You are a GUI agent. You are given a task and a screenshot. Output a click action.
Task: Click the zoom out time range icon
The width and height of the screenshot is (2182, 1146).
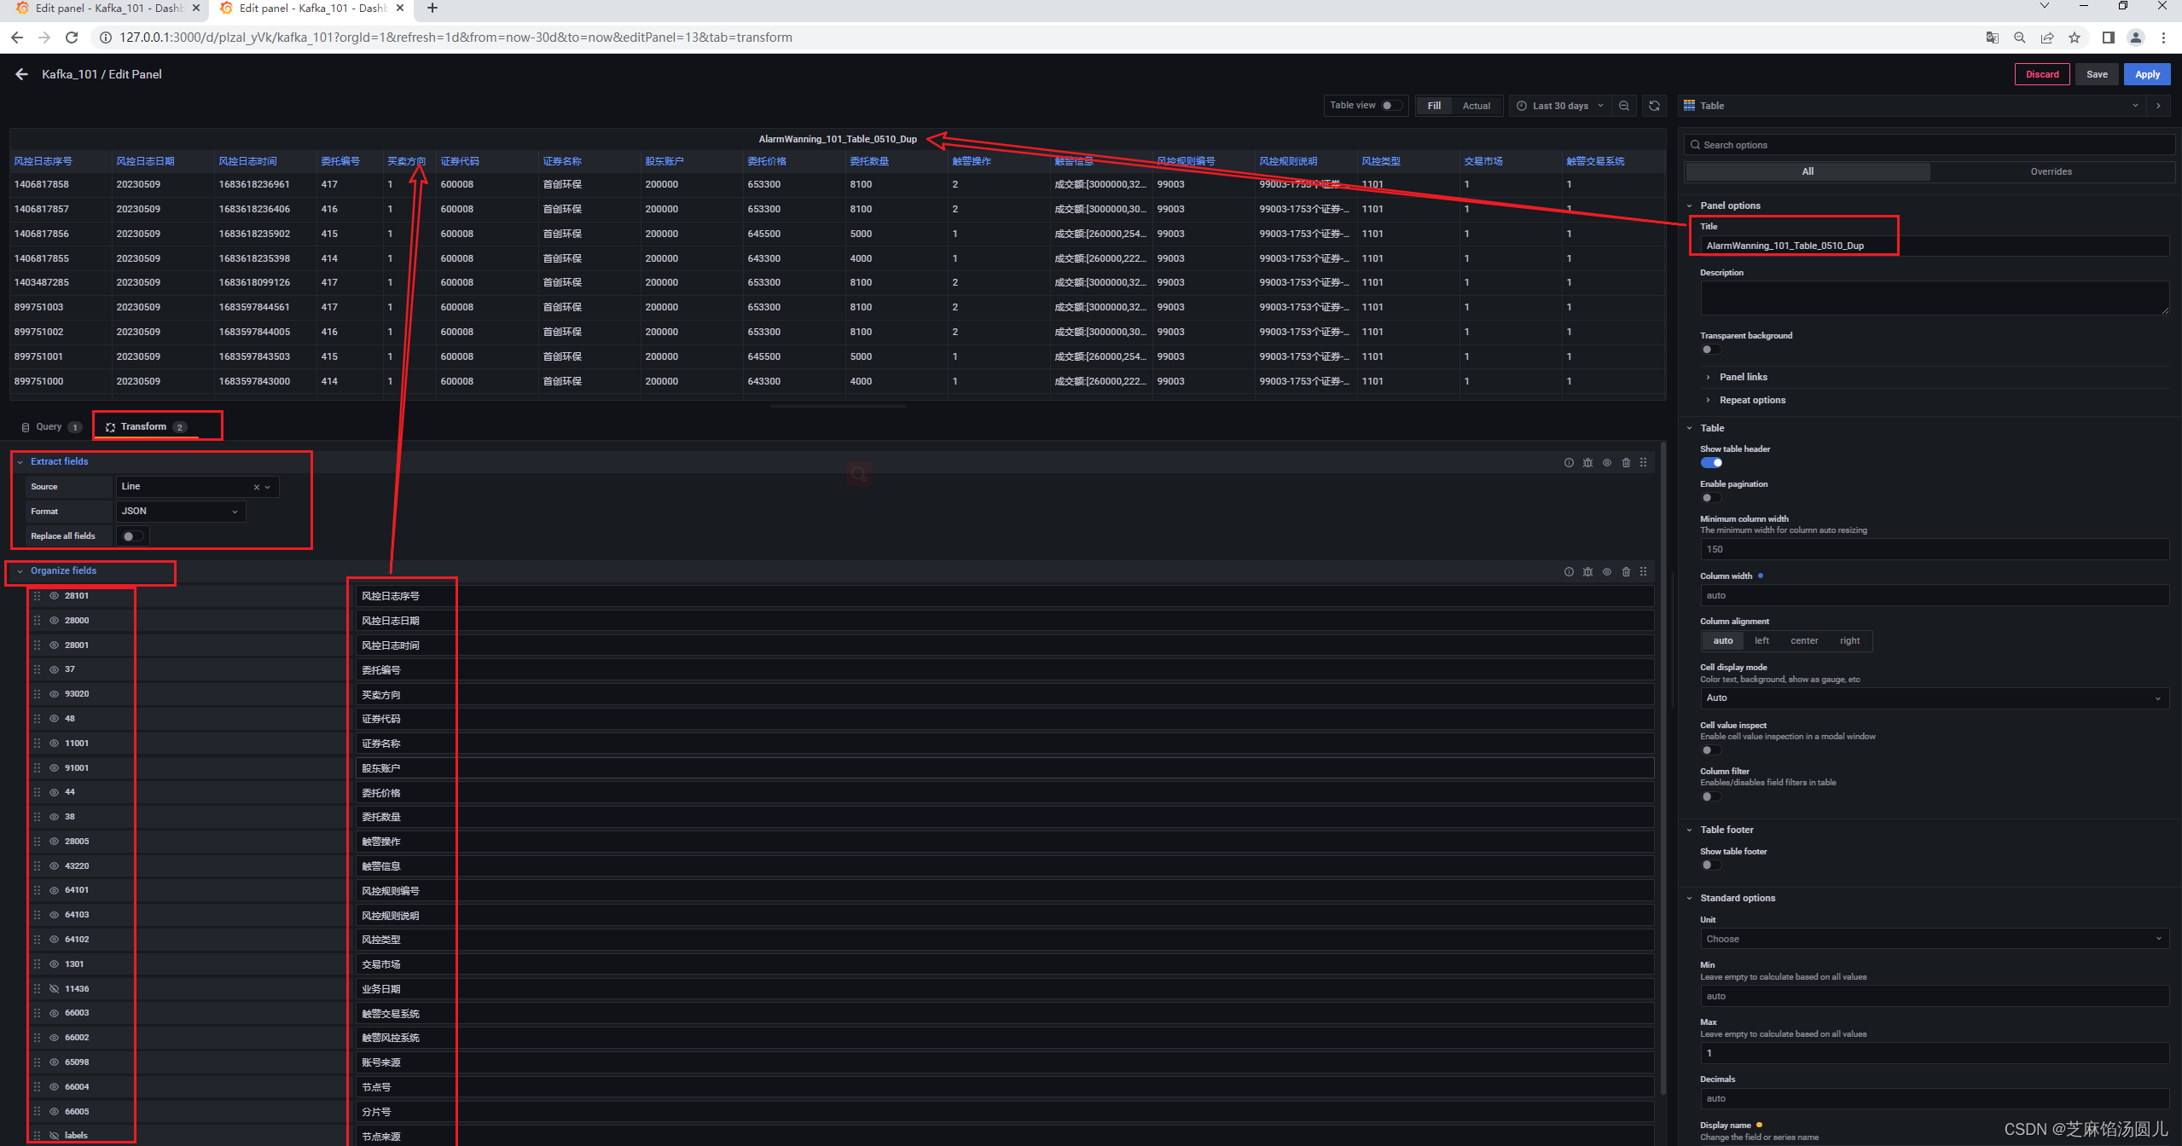point(1624,106)
